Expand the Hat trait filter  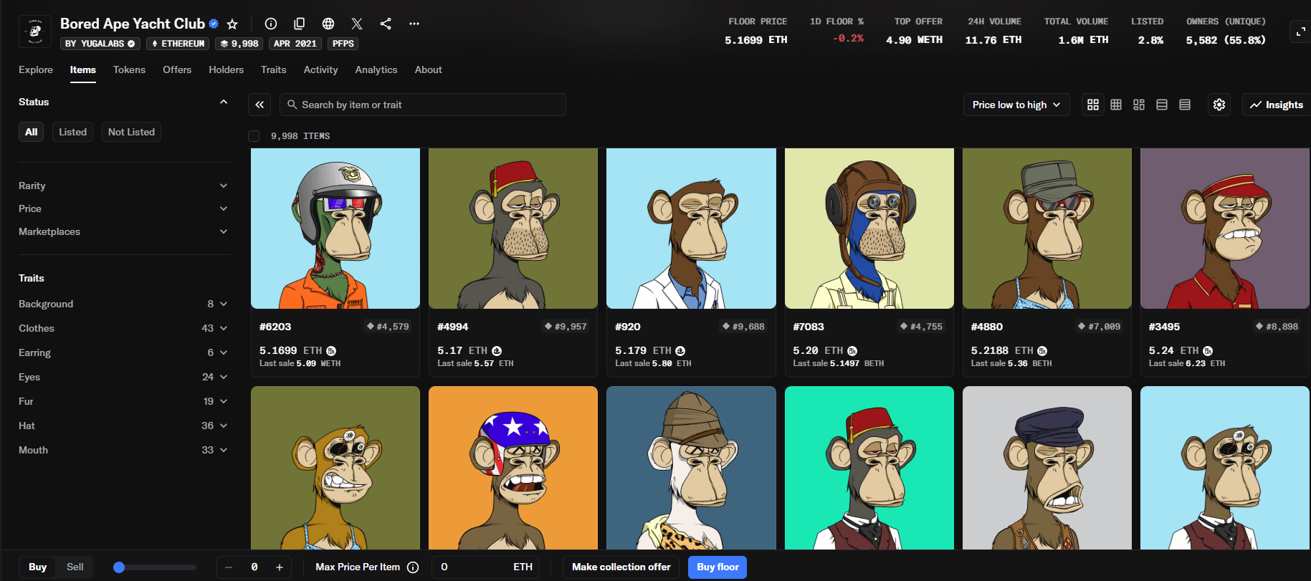[x=123, y=426]
